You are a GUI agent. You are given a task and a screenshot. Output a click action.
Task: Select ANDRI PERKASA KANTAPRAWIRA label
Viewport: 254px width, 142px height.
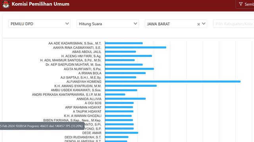(67, 95)
